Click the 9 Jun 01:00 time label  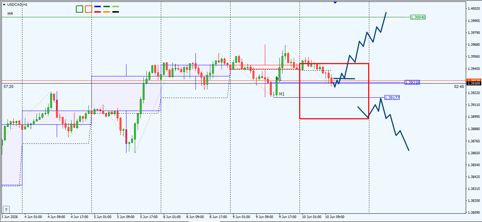(241, 217)
